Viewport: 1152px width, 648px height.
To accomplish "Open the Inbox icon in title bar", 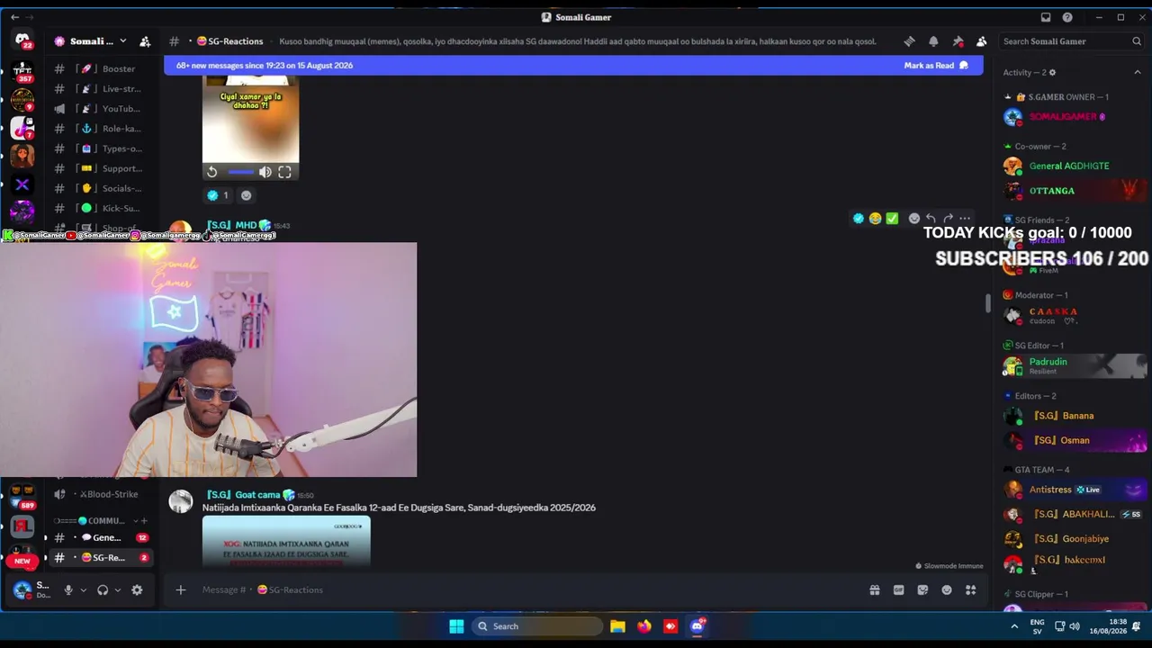I will (x=1046, y=17).
